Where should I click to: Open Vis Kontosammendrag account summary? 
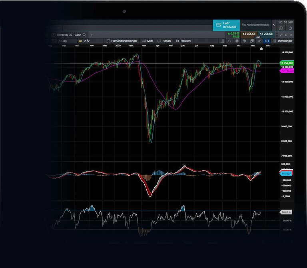point(255,25)
